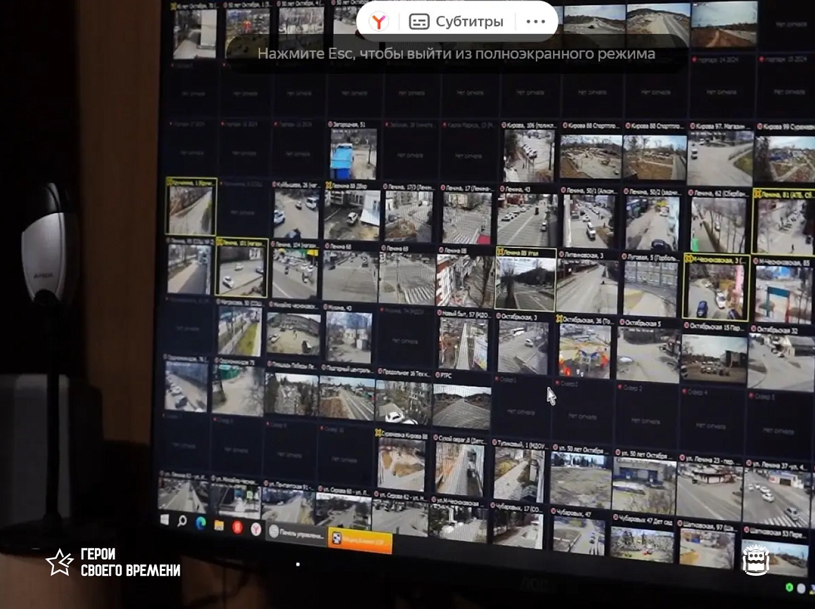Click the Субтитры button
Screen dimensions: 815x609
click(457, 22)
